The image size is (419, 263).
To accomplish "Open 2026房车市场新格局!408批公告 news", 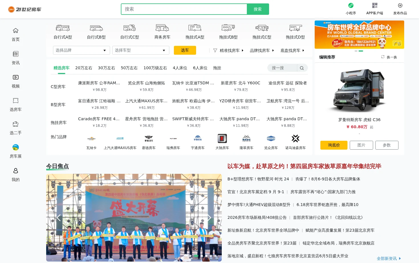I will tap(257, 217).
